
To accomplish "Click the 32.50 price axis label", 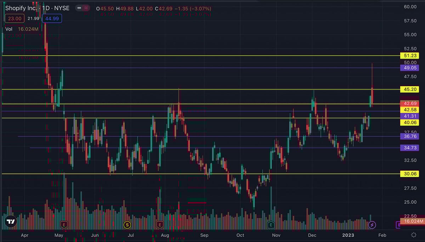I will click(410, 160).
